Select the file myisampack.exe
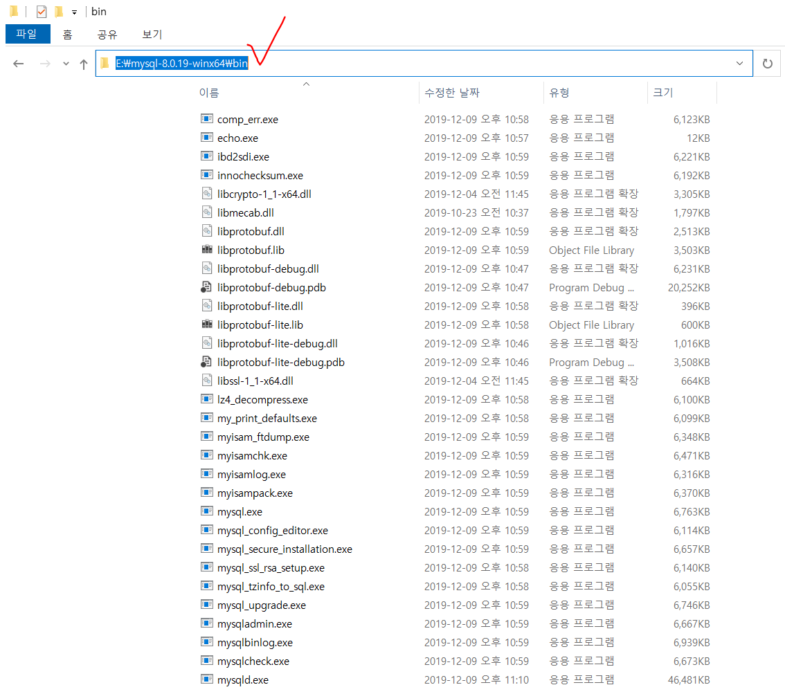The width and height of the screenshot is (785, 694). (255, 493)
